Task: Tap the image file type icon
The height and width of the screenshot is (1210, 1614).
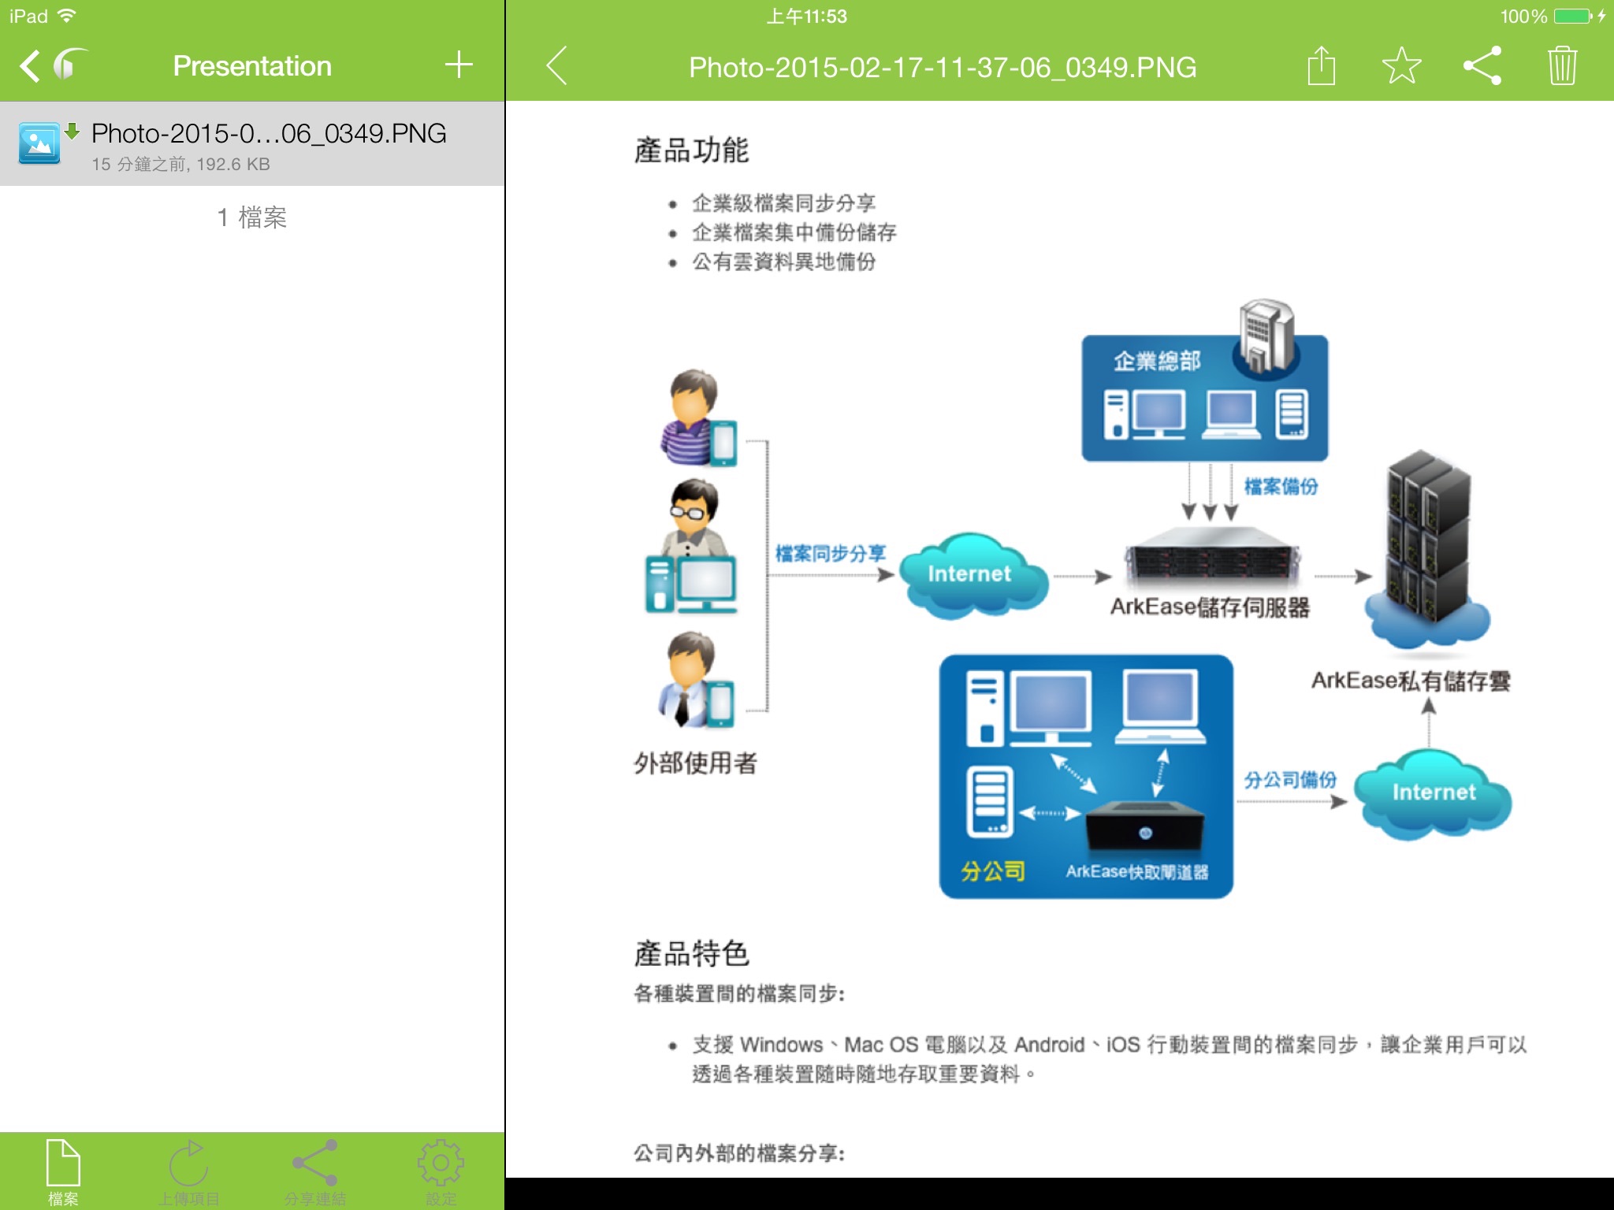Action: pyautogui.click(x=39, y=143)
